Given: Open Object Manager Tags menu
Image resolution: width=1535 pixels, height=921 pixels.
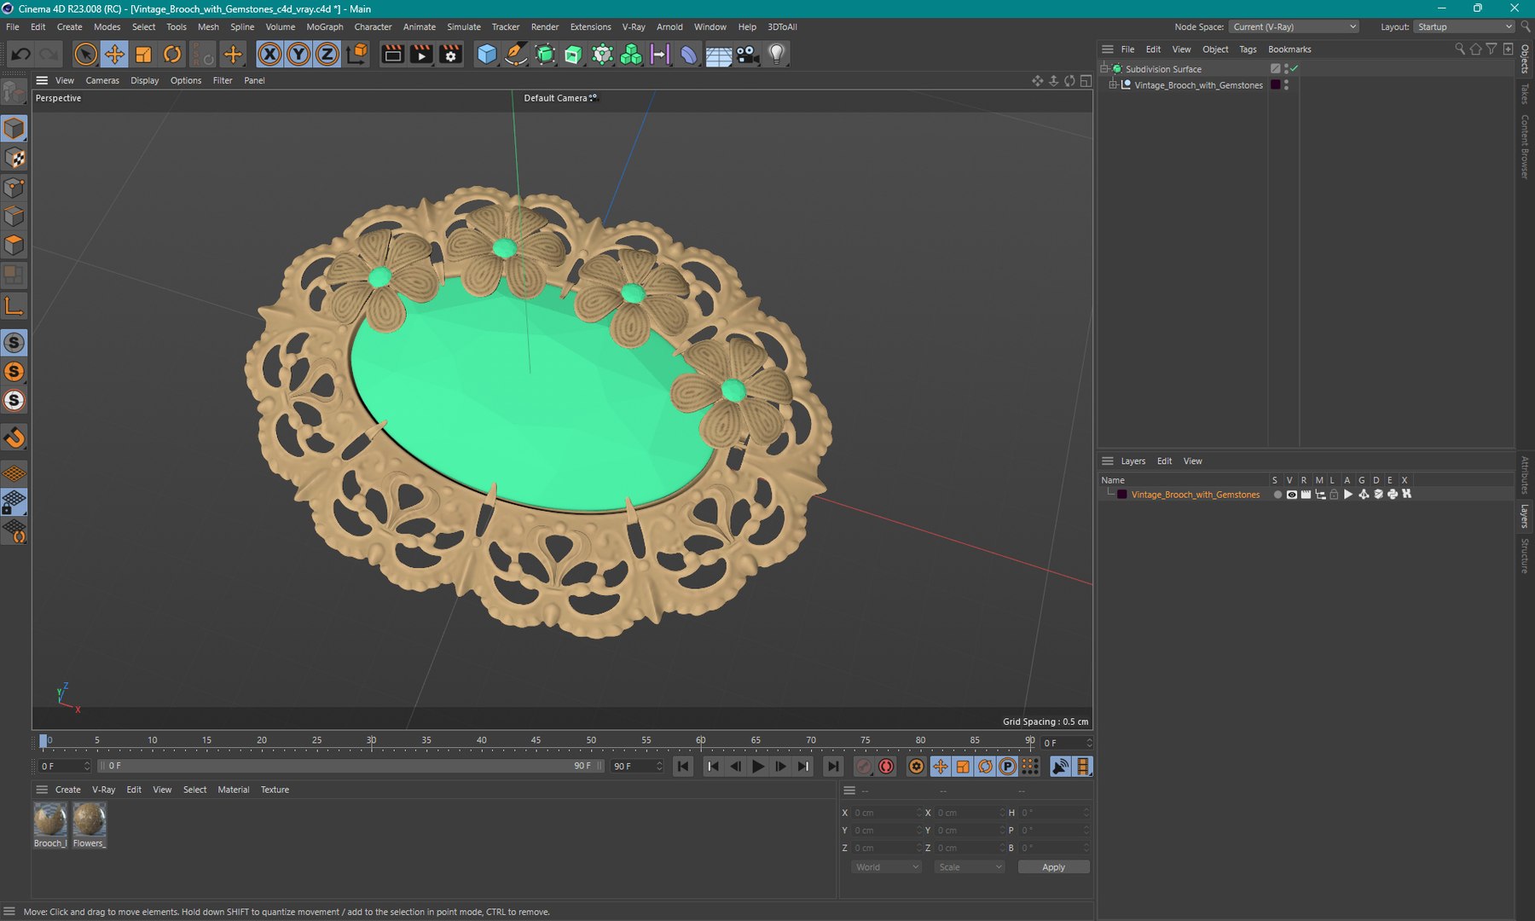Looking at the screenshot, I should [1248, 49].
